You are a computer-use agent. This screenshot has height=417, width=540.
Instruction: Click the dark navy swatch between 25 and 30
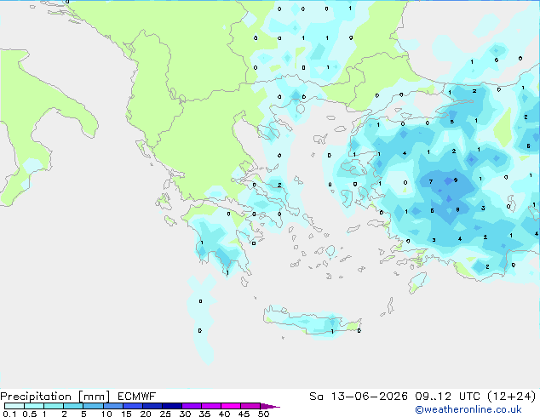[x=172, y=406]
